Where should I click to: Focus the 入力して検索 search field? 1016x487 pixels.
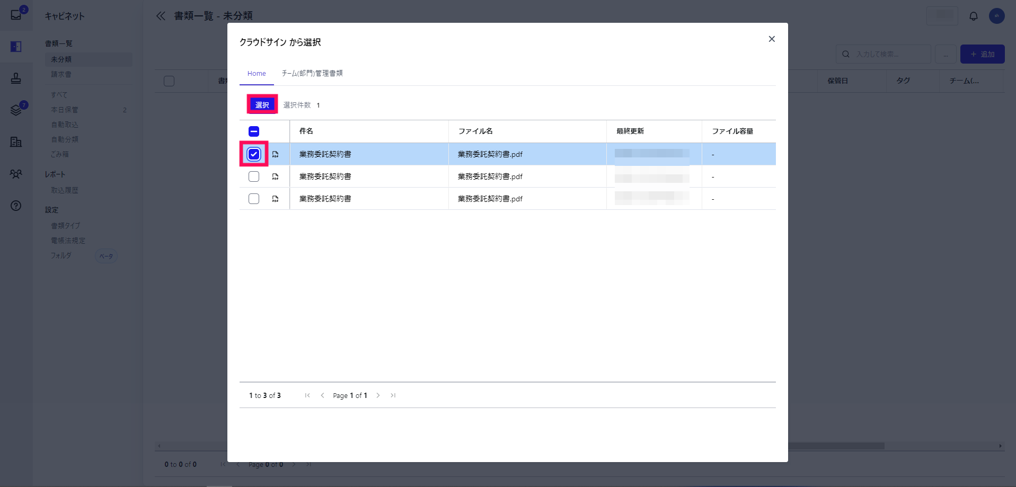click(883, 54)
